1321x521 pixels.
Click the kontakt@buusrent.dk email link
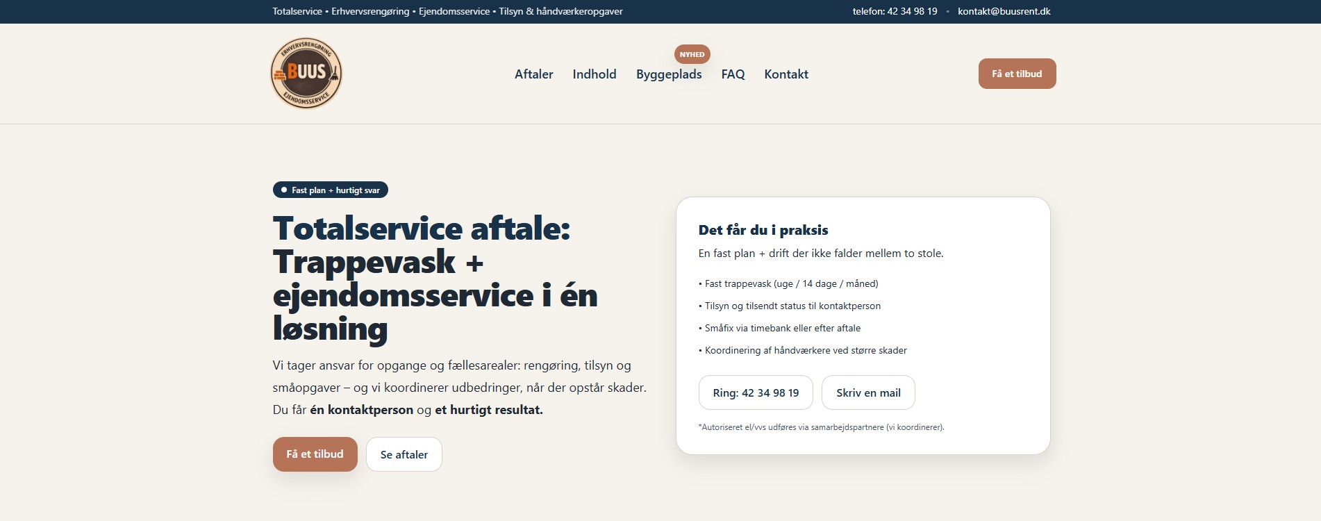(1004, 11)
